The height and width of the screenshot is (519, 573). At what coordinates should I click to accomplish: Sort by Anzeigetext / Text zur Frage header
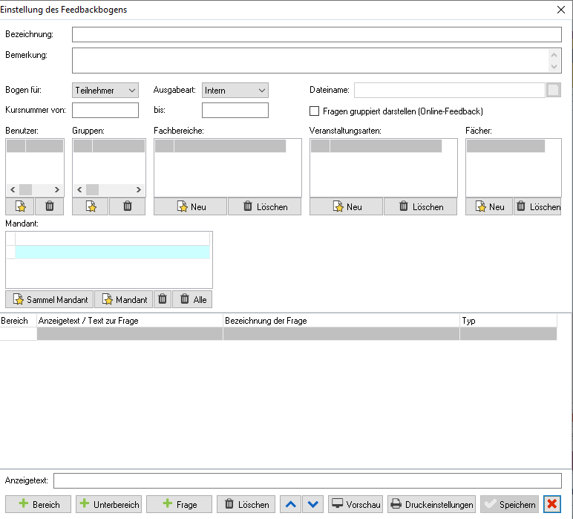click(x=130, y=321)
